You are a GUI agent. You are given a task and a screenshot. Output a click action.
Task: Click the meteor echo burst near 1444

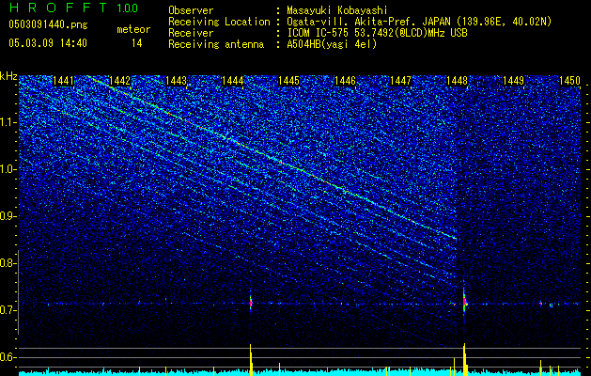tap(250, 302)
